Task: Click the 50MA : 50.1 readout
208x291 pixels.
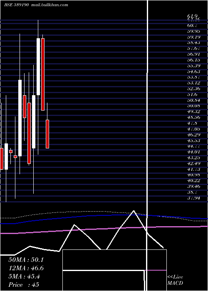Action: (26, 260)
